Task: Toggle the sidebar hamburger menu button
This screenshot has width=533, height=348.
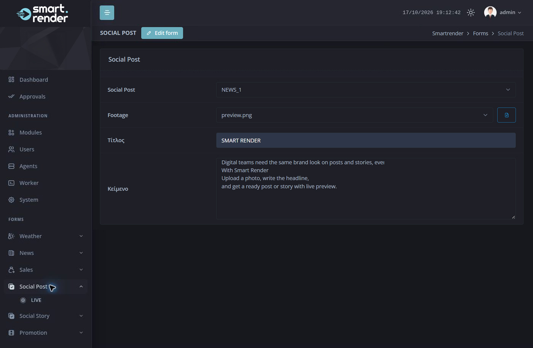Action: 107,13
